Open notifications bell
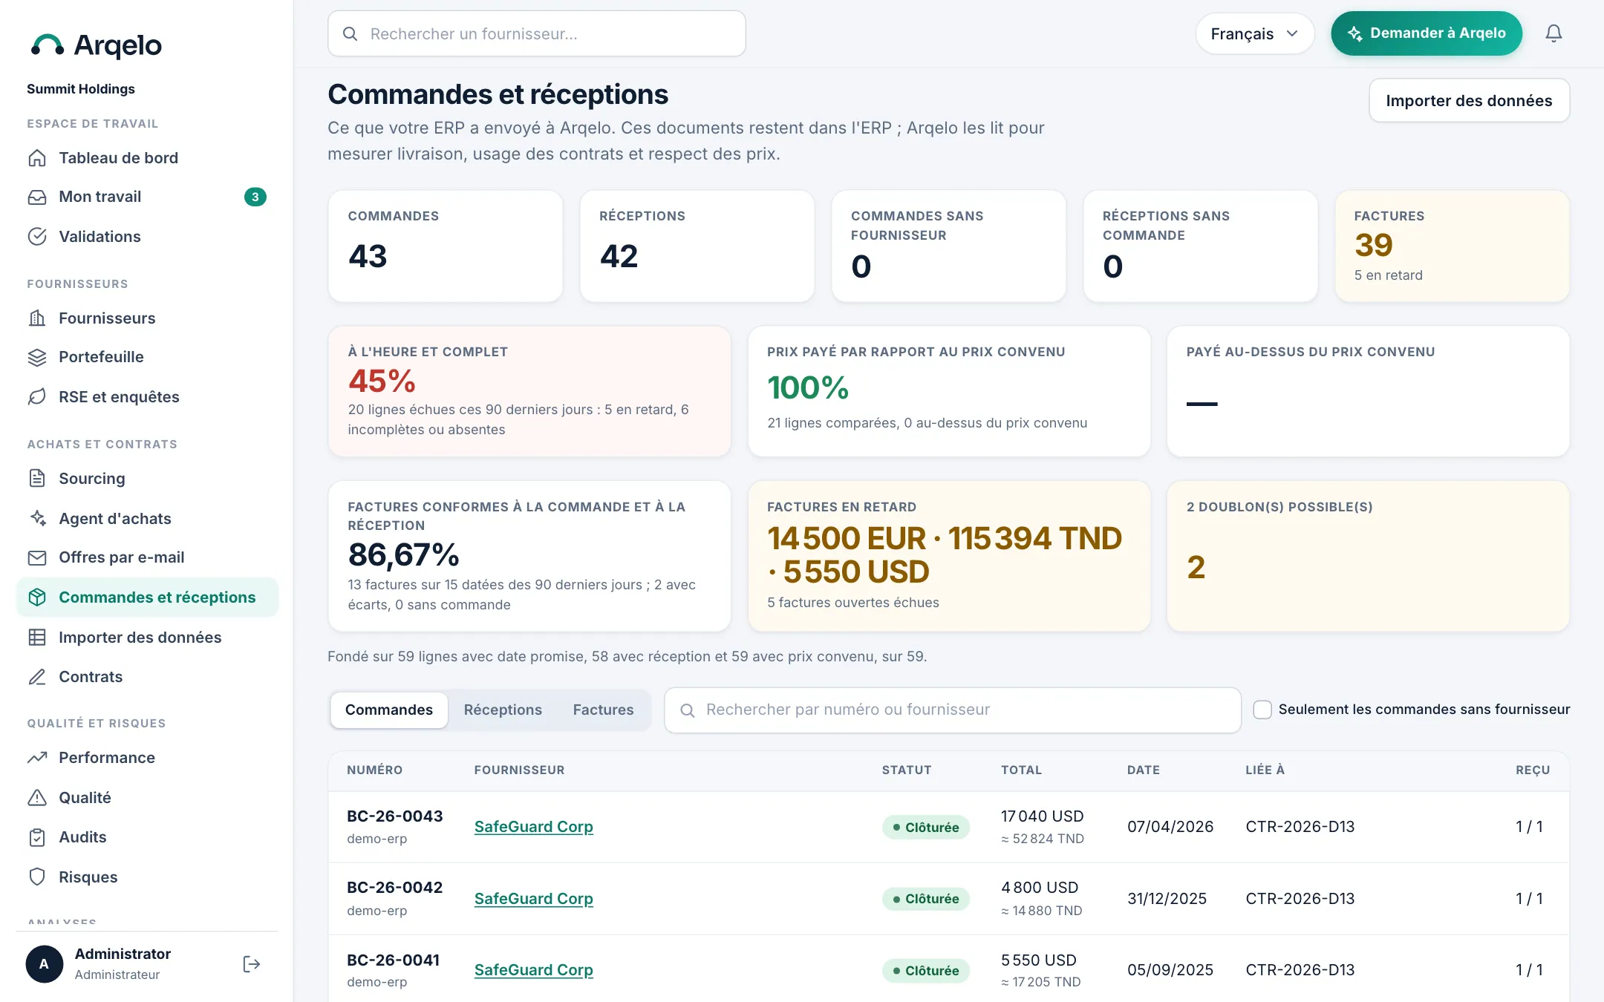The image size is (1604, 1002). point(1554,33)
